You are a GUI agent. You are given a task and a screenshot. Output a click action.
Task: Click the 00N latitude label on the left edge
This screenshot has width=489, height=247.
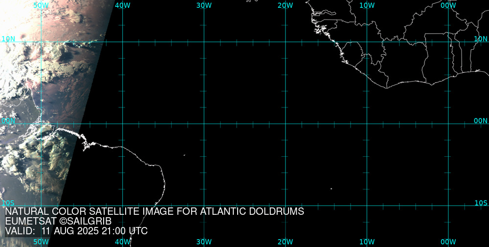point(8,121)
